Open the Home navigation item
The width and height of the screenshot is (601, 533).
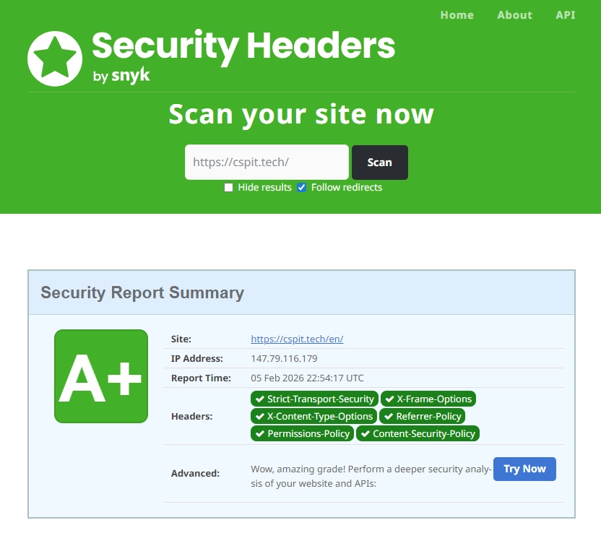(x=457, y=14)
